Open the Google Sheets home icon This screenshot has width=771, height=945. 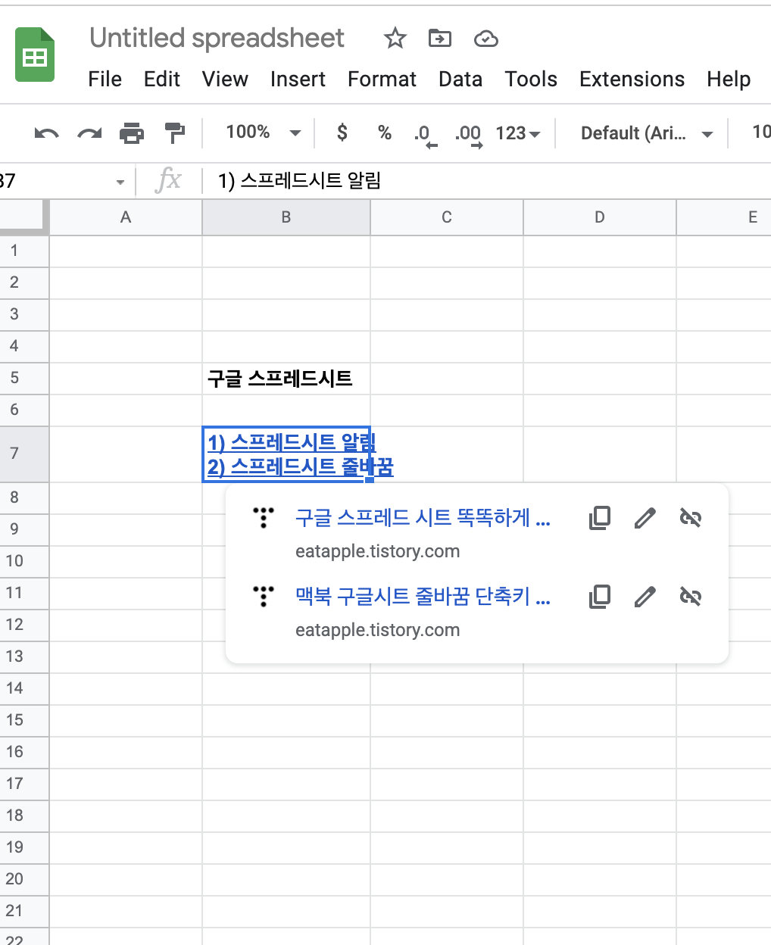point(35,55)
